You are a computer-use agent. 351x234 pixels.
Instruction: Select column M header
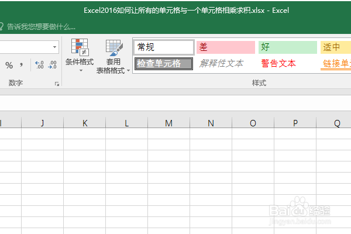(169, 123)
